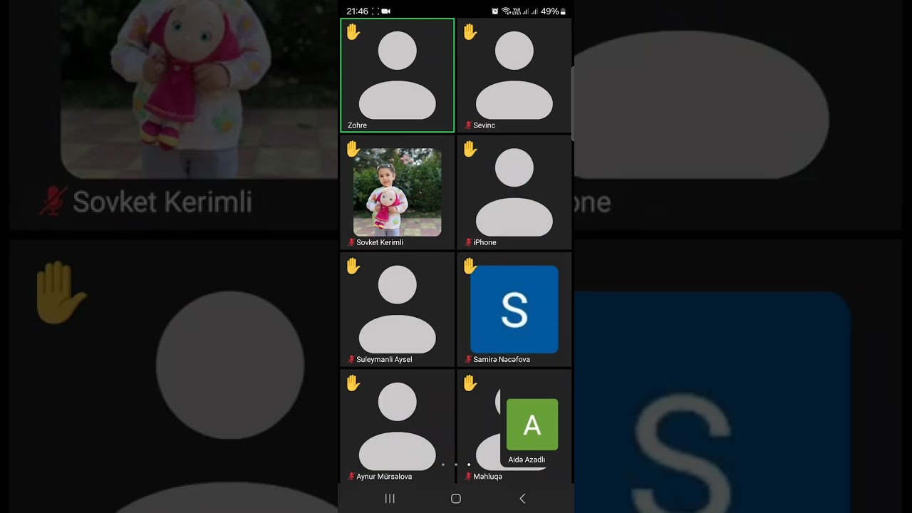Click the muted mic icon beside Məhluqə

[468, 476]
